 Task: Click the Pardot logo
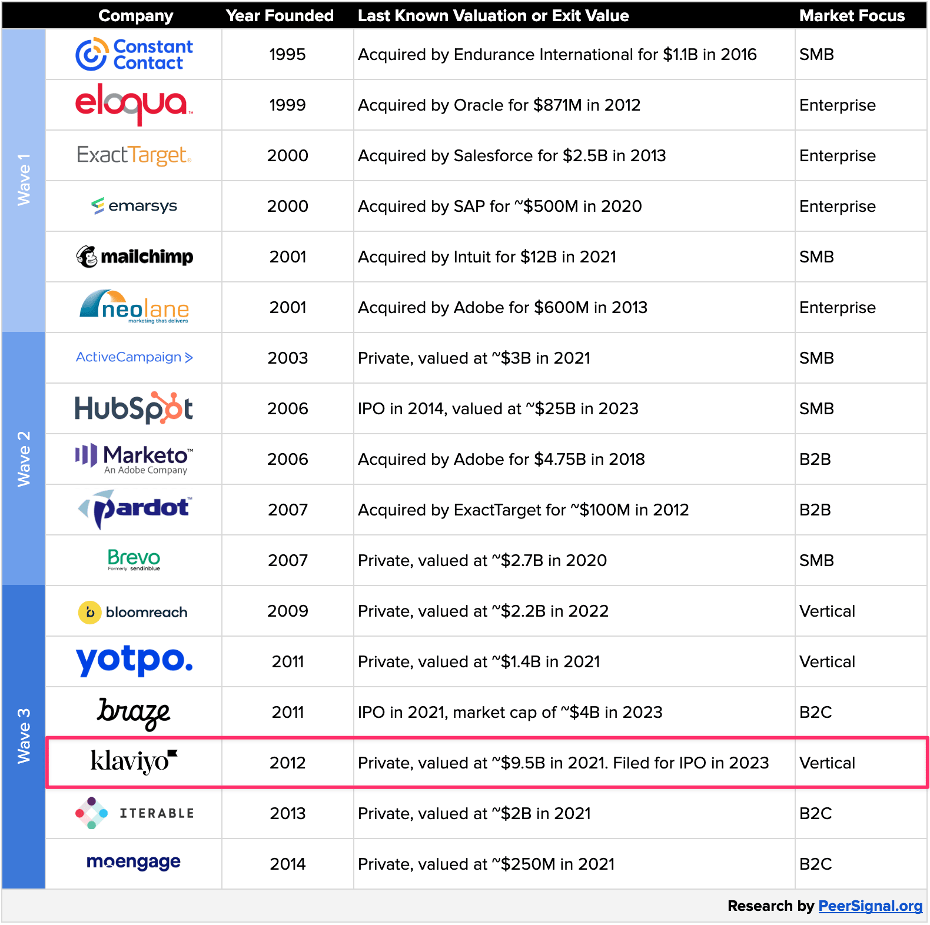[134, 509]
